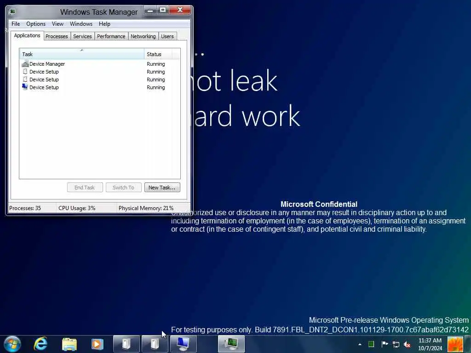Open Windows Explorer folder icon on taskbar

click(69, 344)
